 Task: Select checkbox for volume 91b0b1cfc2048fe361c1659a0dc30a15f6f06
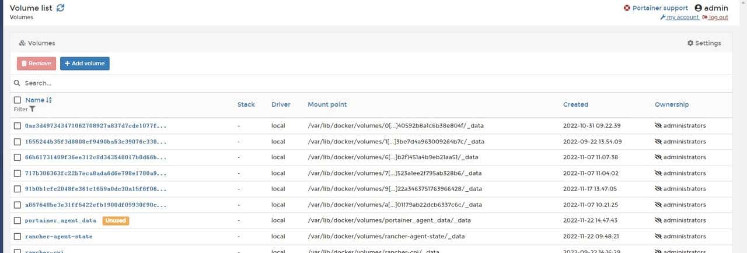tap(18, 189)
